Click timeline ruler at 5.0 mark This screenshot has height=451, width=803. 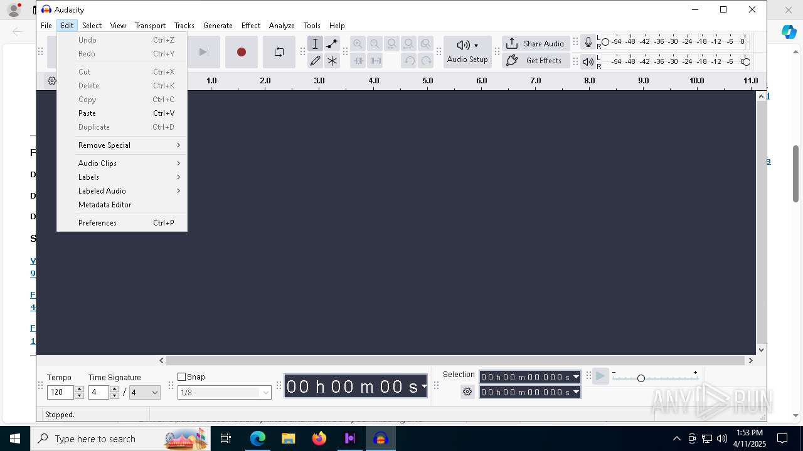pos(428,81)
